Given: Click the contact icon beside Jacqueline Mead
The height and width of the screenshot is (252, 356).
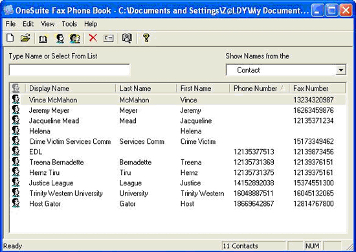Looking at the screenshot, I should [16, 120].
